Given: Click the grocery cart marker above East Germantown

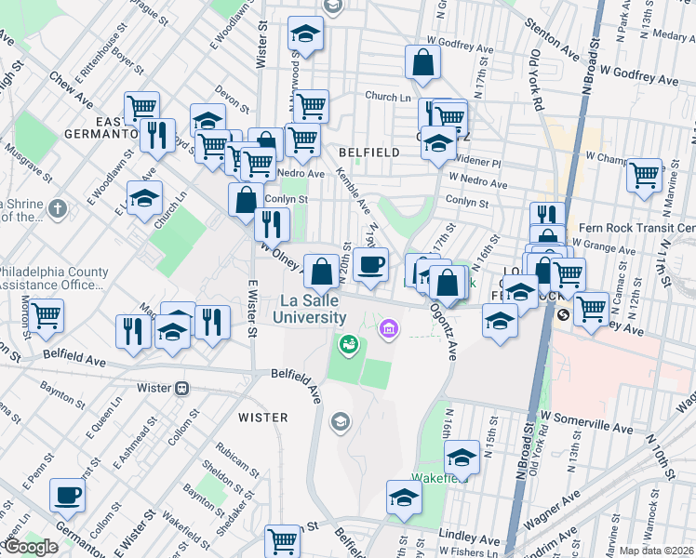Looking at the screenshot, I should tap(141, 106).
